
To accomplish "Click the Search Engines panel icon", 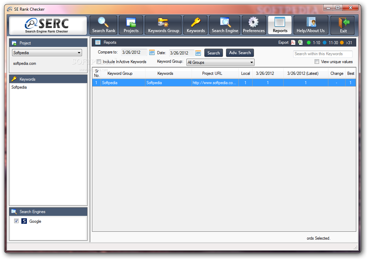I will pyautogui.click(x=14, y=212).
